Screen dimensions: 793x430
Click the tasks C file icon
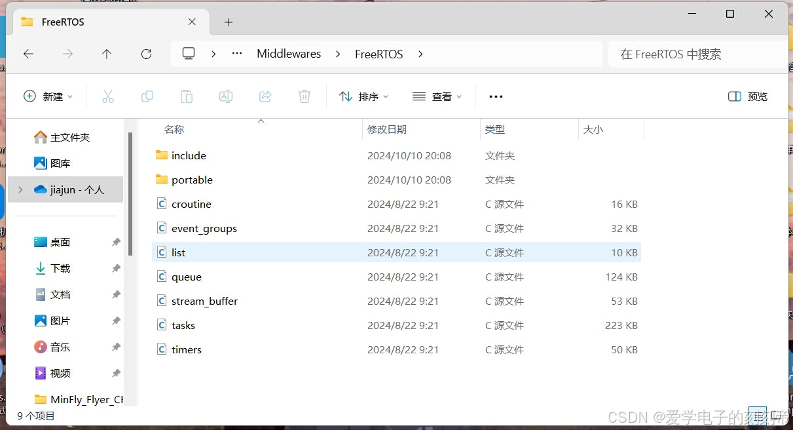pyautogui.click(x=162, y=325)
